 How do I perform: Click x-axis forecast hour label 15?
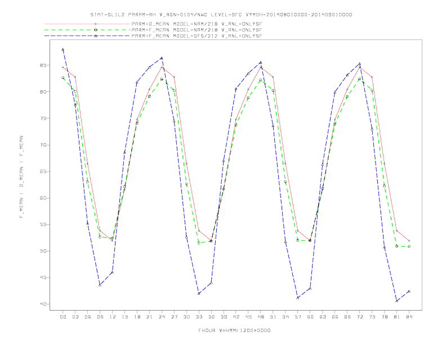pyautogui.click(x=125, y=317)
